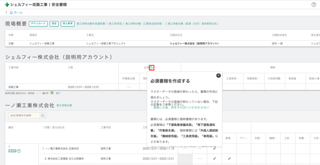Screen dimensions: 320x165
Task: Click 現場 column checkmark in 株式会社二宮建設 row
Action: (229, 158)
